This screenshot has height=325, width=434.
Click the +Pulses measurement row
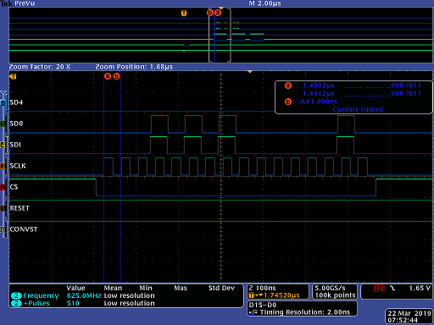[82, 303]
